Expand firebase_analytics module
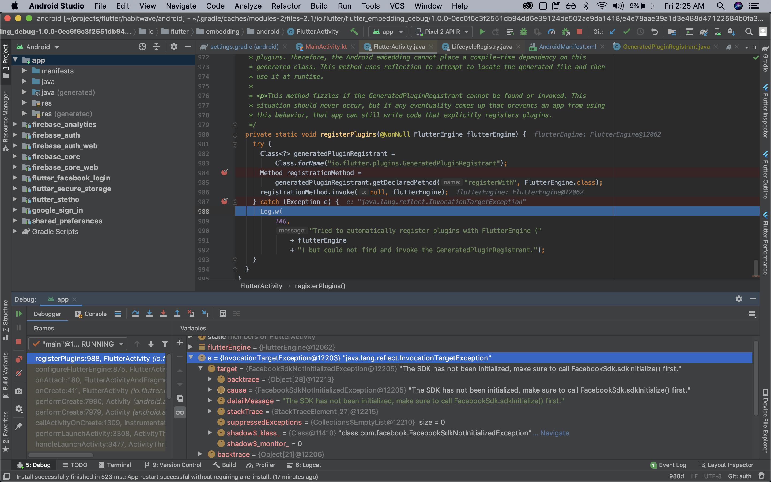771x482 pixels. 15,124
